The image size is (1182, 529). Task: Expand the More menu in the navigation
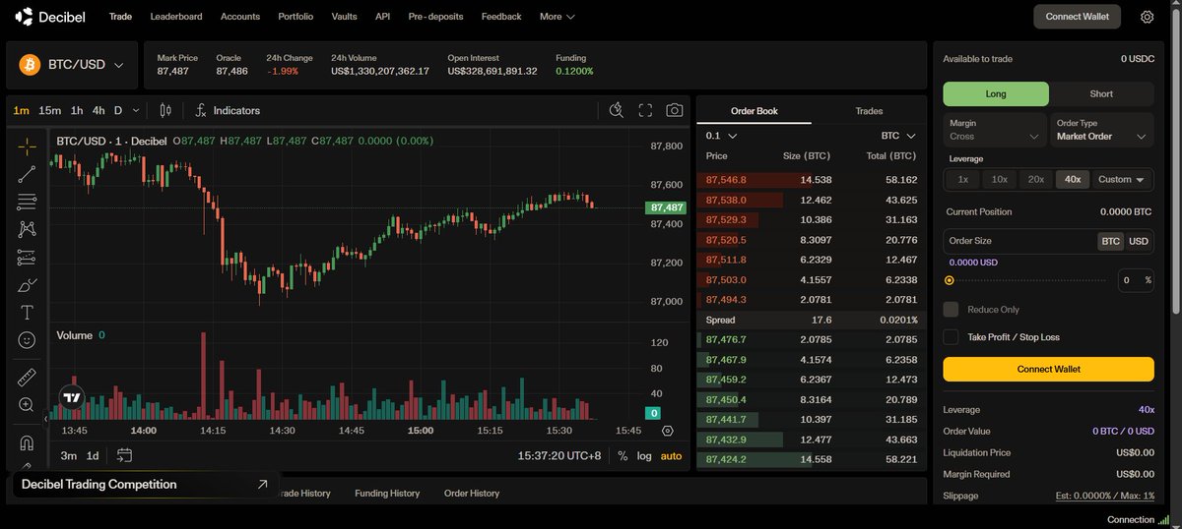pos(558,17)
